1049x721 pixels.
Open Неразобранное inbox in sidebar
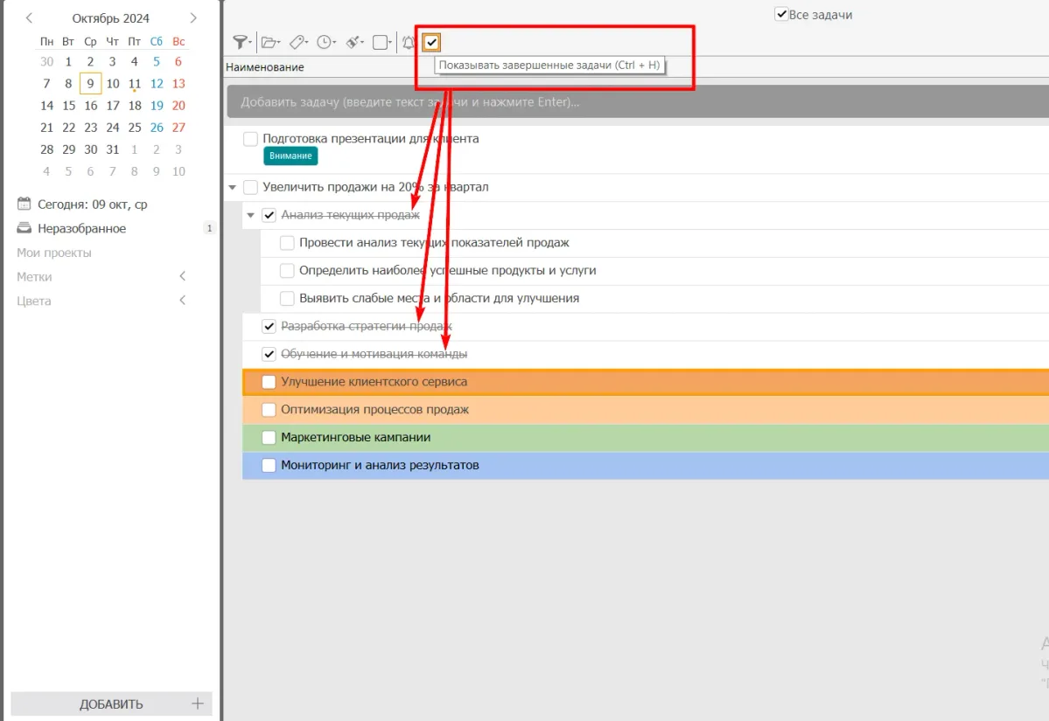(81, 229)
